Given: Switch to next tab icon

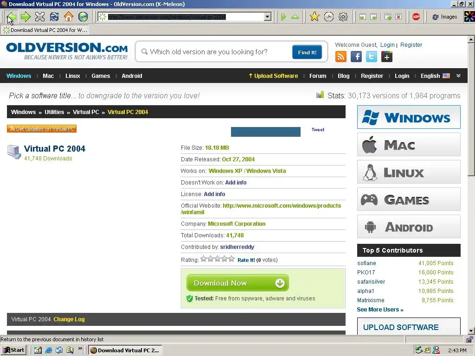Looking at the screenshot, I should (x=374, y=17).
